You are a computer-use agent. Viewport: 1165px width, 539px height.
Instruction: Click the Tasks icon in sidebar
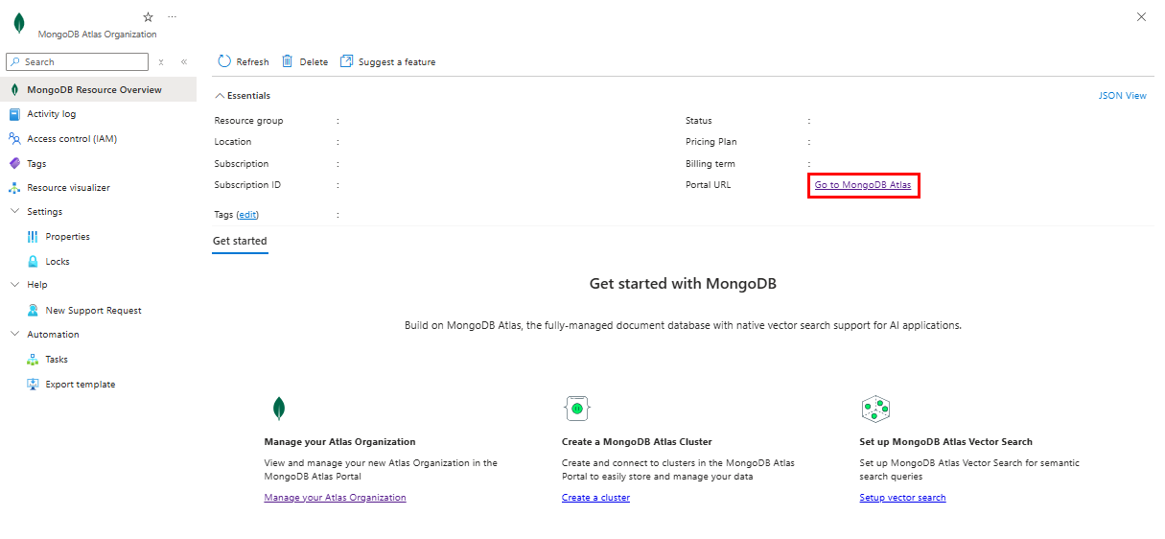pyautogui.click(x=33, y=359)
